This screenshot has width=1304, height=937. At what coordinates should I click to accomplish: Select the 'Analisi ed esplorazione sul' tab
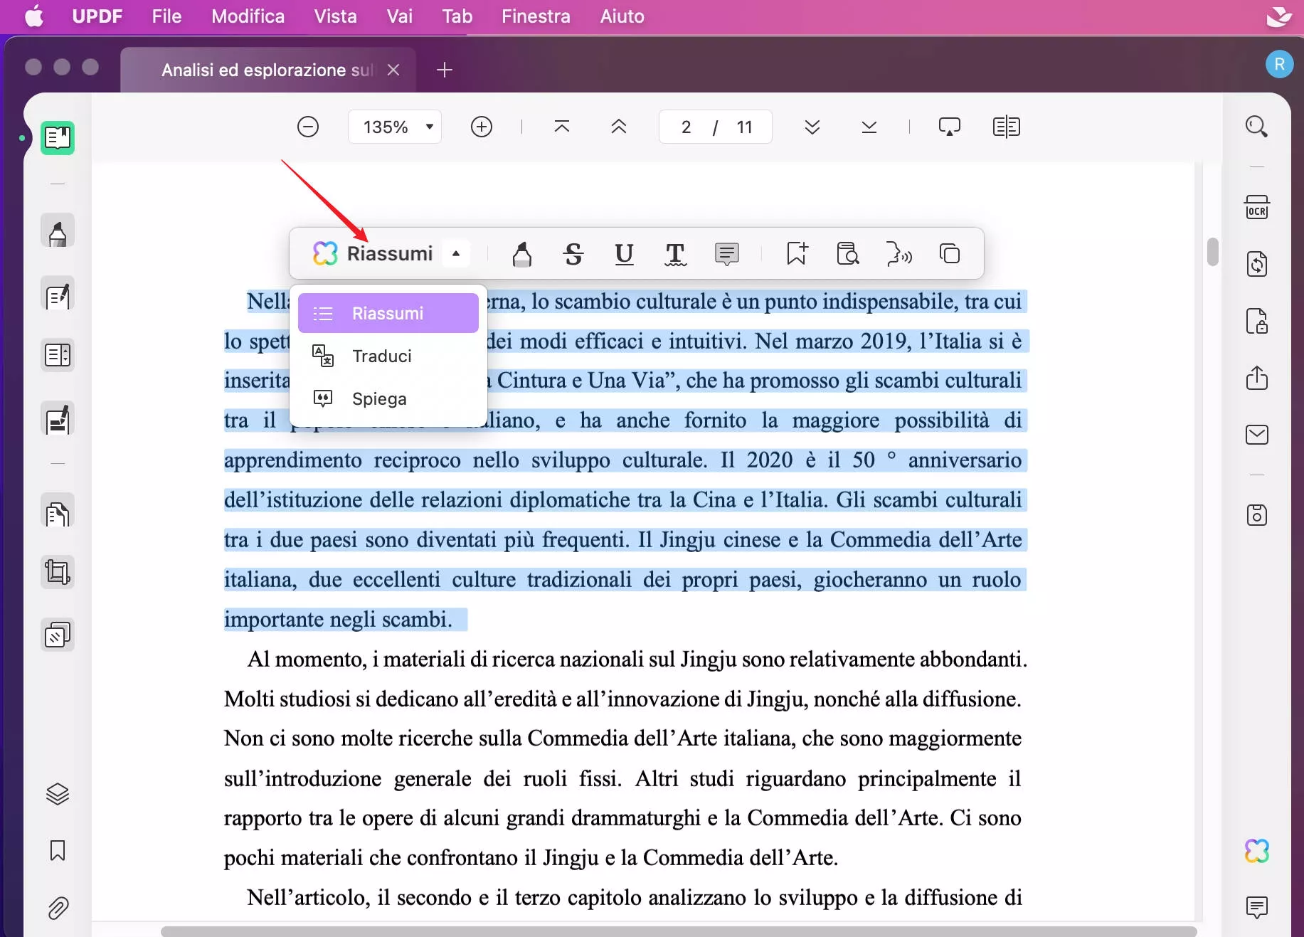coord(267,70)
